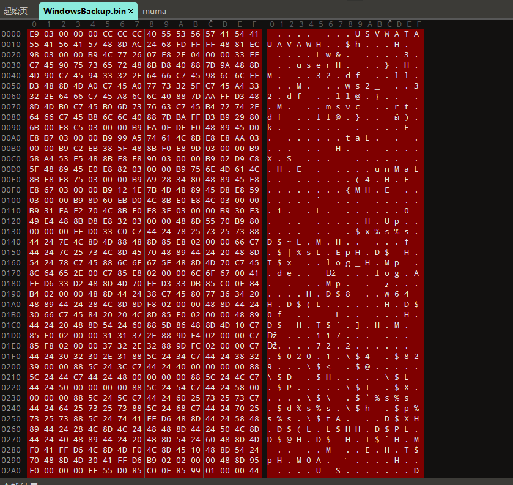Click offset 0200 in the address column
Screen dimensions: 513x485
click(11, 367)
